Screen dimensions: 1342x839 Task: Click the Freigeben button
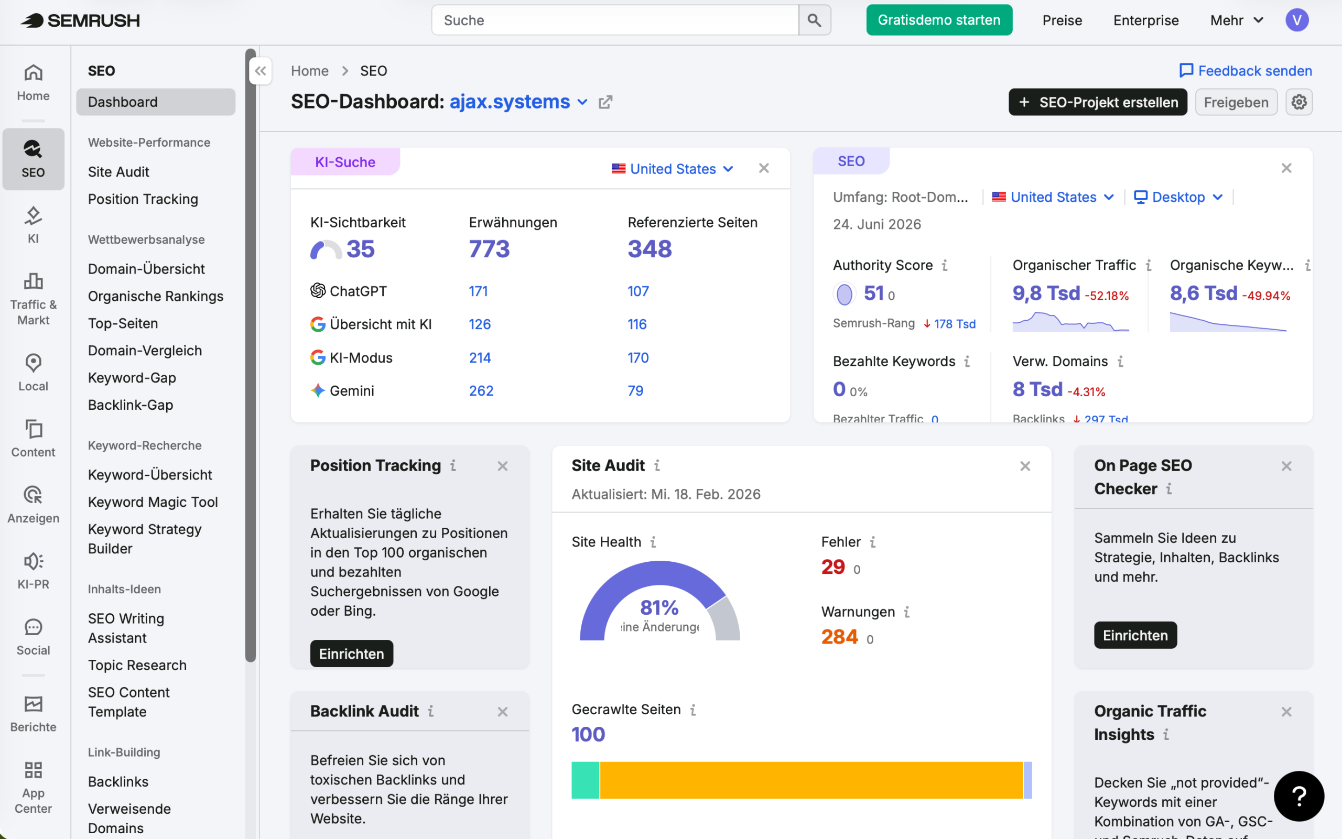pyautogui.click(x=1236, y=102)
